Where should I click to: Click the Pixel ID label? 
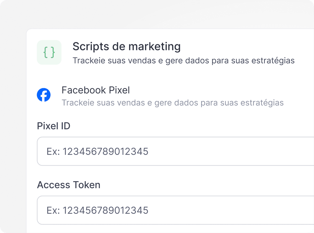point(54,126)
